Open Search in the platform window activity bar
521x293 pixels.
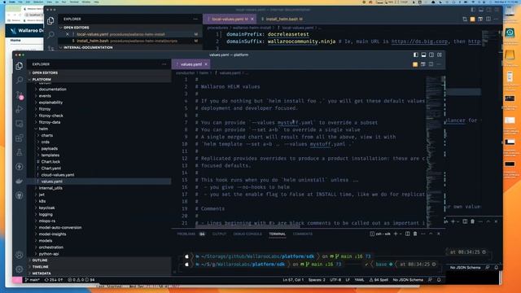[20, 80]
